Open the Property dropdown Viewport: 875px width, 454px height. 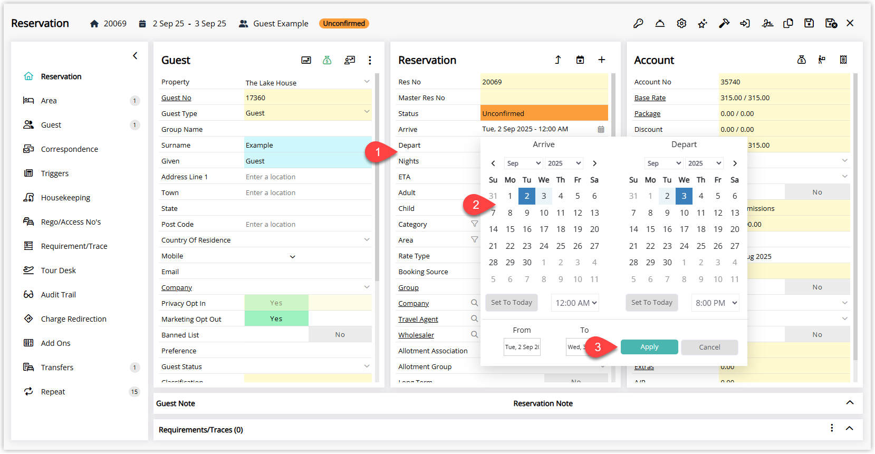click(x=367, y=81)
